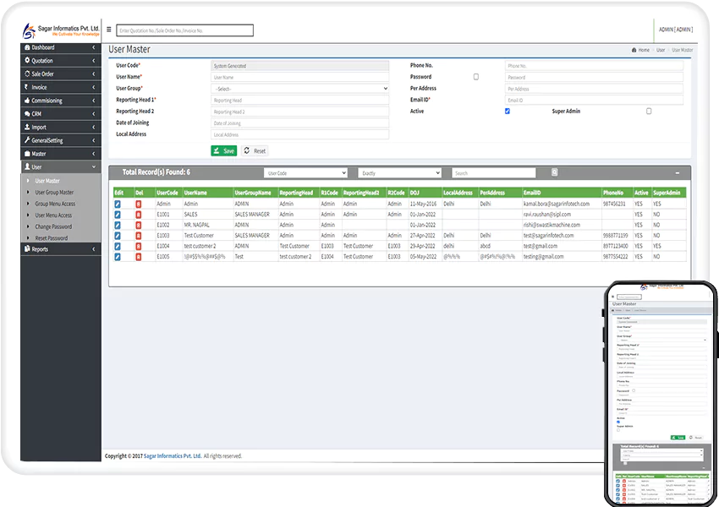
Task: Click edit icon for Admin row
Action: coord(118,204)
